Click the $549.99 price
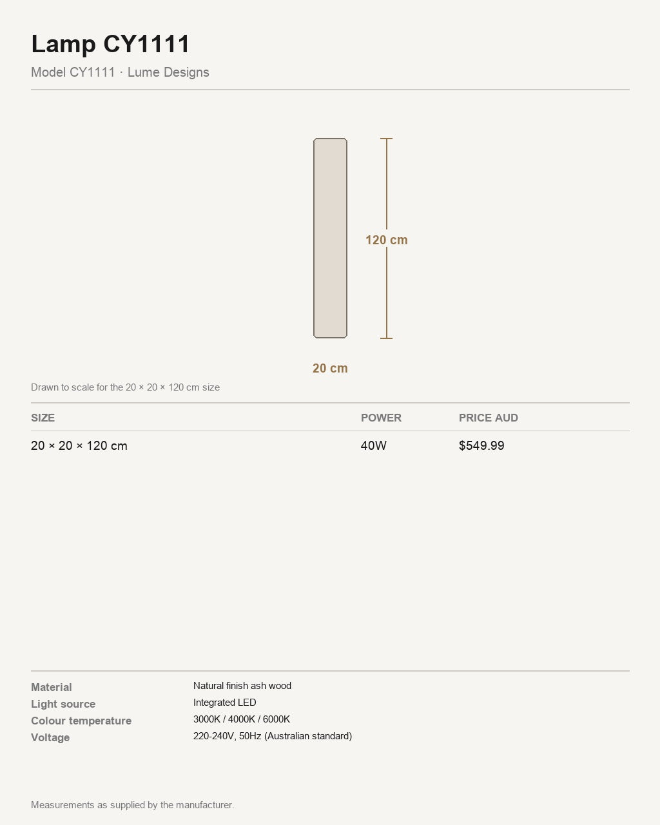 click(481, 445)
